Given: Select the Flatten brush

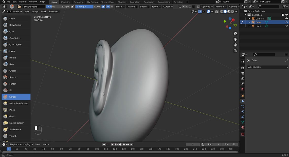Looking at the screenshot, I should tap(16, 84).
